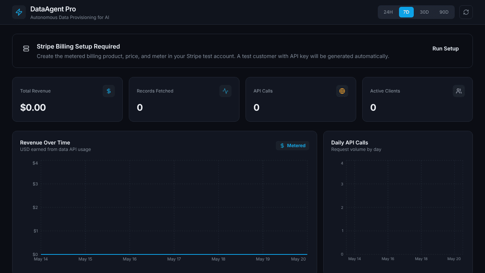This screenshot has width=485, height=273.
Task: Click the $2 axis label on revenue chart
Action: pos(35,207)
